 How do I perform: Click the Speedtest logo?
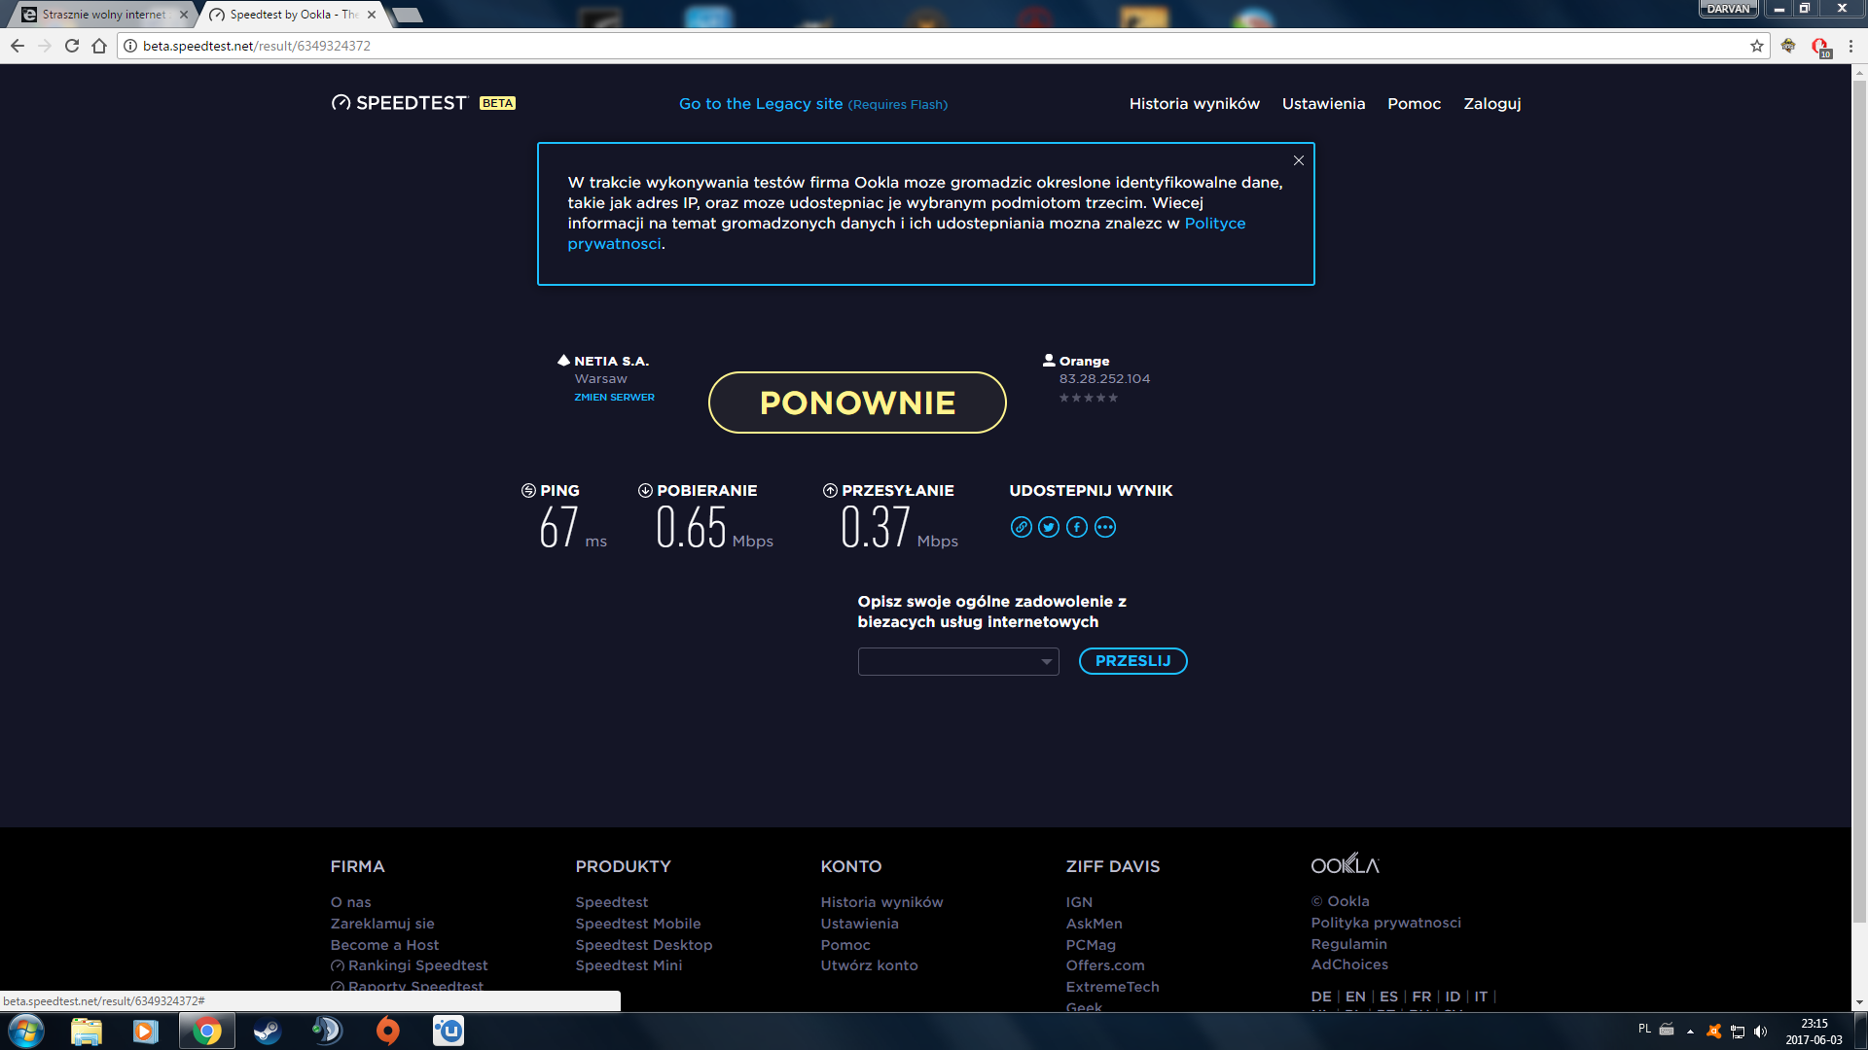400,103
